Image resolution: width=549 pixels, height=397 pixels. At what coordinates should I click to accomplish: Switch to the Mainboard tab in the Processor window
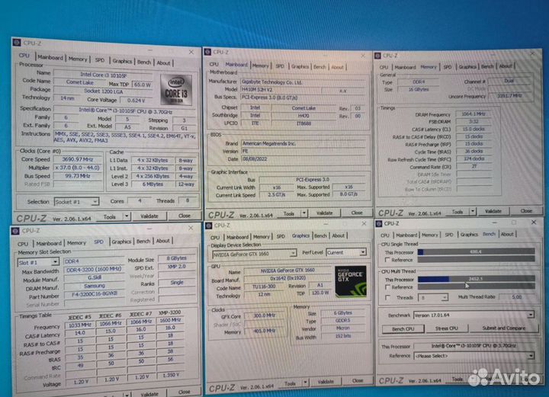click(x=50, y=57)
